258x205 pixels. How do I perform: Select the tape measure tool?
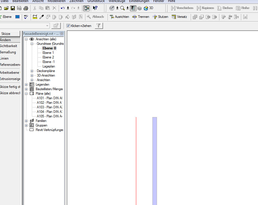tap(35, 17)
